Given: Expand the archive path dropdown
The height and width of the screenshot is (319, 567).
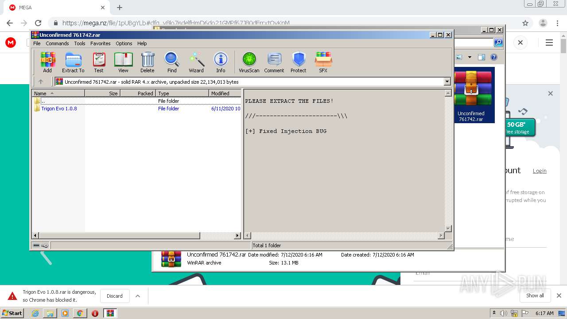Looking at the screenshot, I should pyautogui.click(x=447, y=82).
